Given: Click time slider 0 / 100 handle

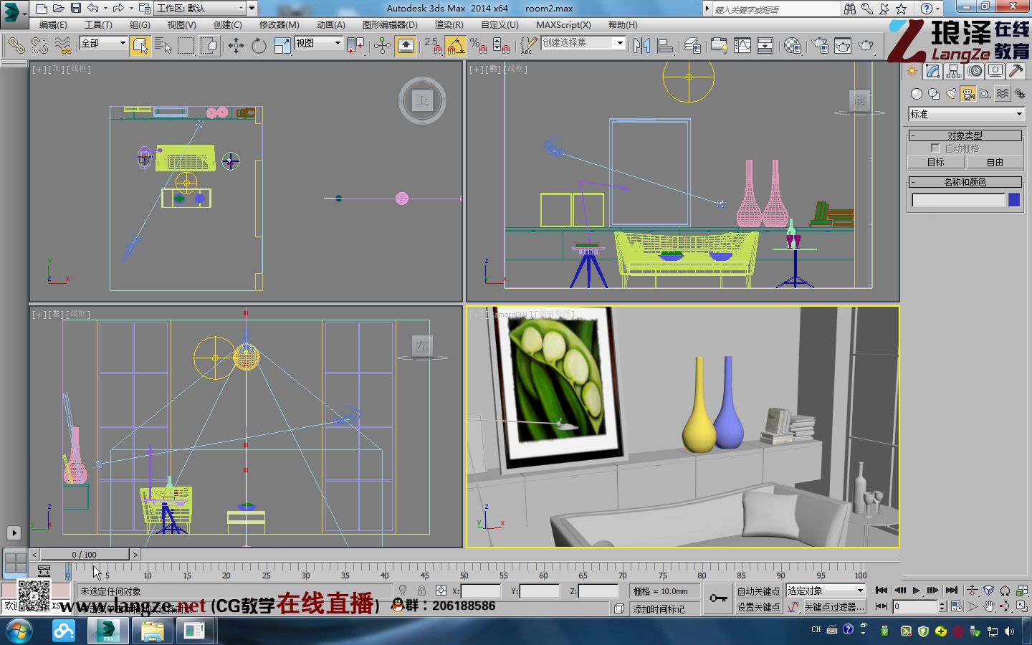Looking at the screenshot, I should pos(85,555).
